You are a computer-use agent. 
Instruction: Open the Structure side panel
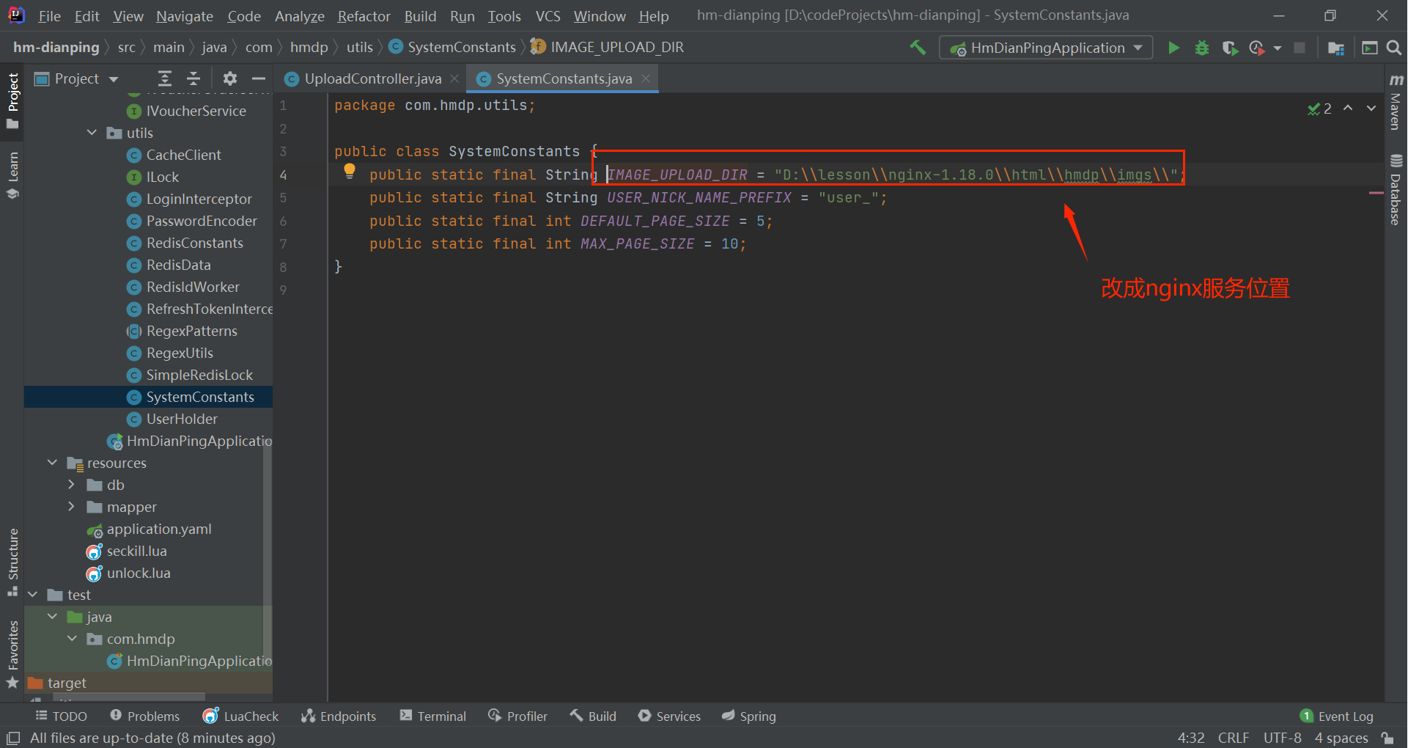pos(12,562)
